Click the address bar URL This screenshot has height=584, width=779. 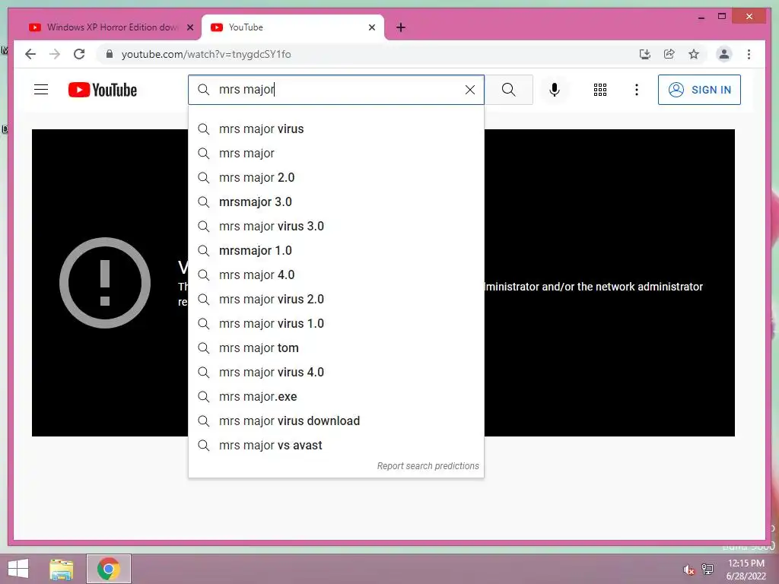click(206, 54)
